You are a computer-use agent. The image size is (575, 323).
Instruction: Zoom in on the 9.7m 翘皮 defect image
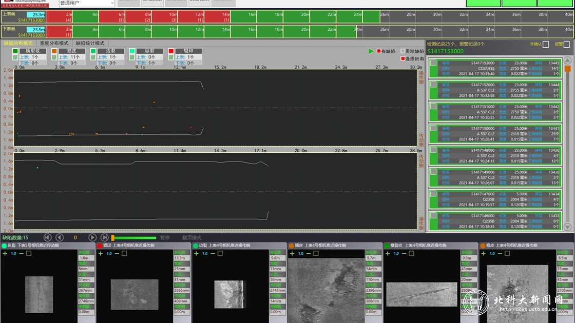tap(292, 253)
